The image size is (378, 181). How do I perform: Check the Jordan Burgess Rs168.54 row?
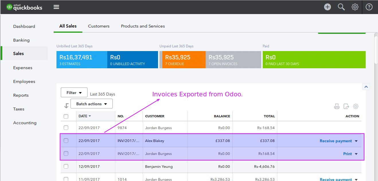[66, 153]
